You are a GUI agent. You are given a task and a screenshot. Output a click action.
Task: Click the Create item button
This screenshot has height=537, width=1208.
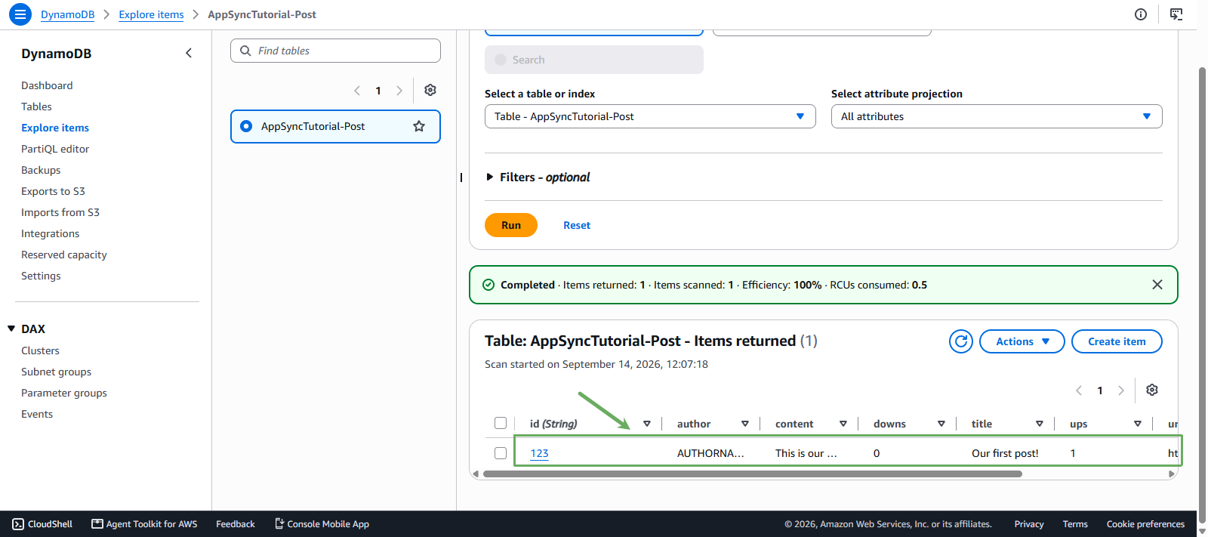click(x=1117, y=341)
